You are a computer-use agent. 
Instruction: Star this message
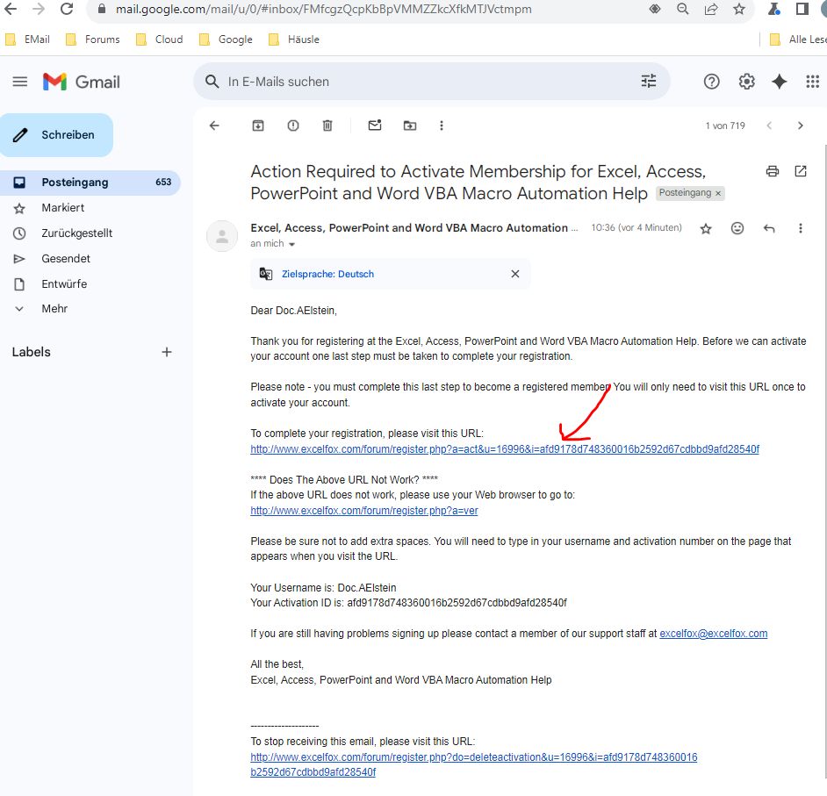coord(706,228)
